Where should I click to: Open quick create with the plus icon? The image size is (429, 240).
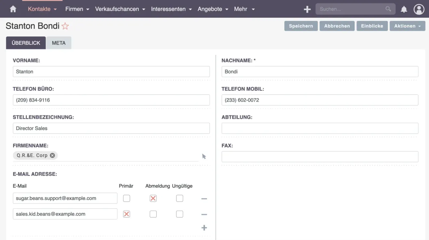[x=307, y=9]
